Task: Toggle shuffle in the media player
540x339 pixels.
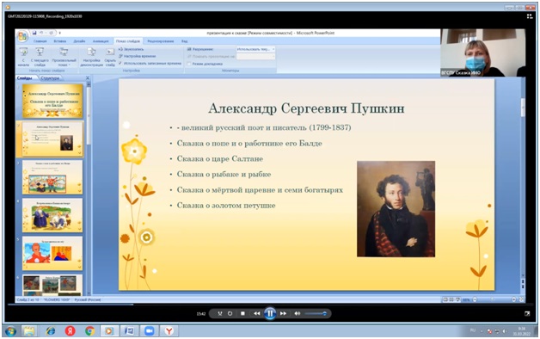Action: tap(220, 313)
